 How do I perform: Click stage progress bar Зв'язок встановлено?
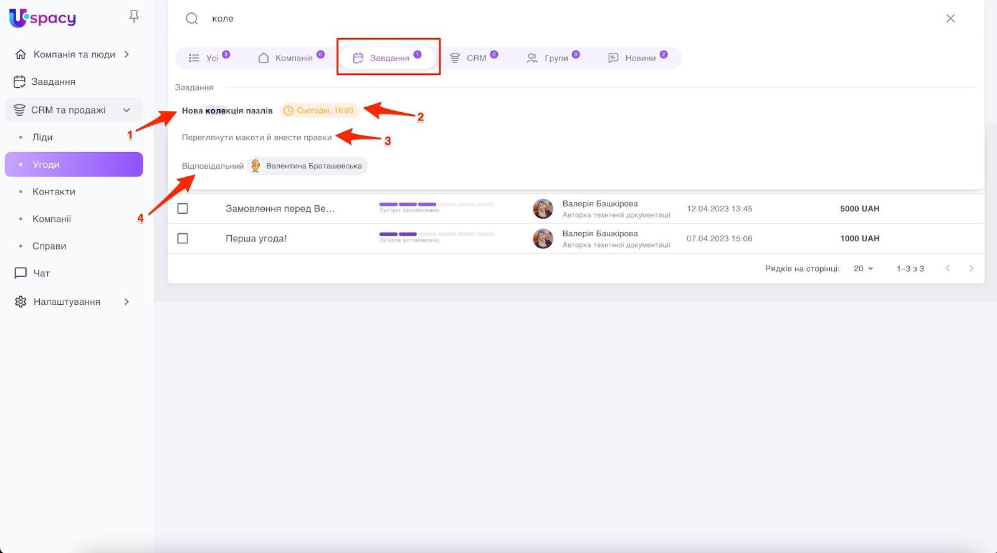[x=437, y=234]
